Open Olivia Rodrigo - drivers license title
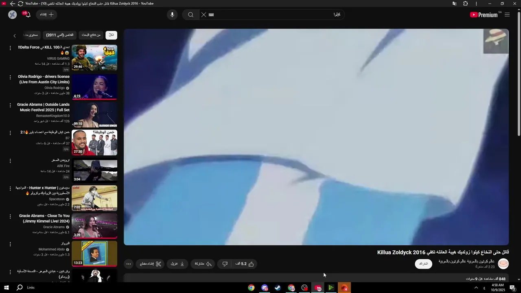 [44, 79]
